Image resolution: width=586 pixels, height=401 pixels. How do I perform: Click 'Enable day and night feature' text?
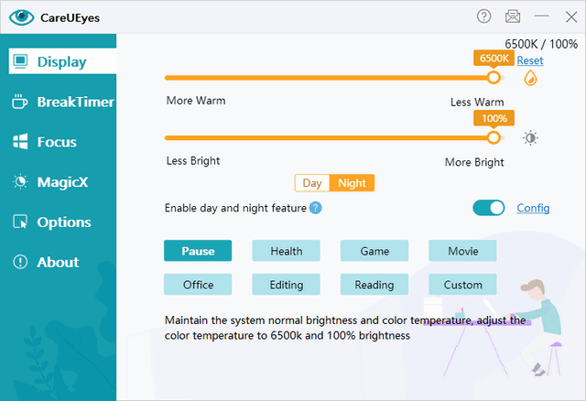tap(235, 208)
